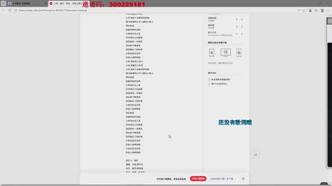
Task: Click the 补充或修改歌曲资料 wiki icon
Action: point(209,79)
